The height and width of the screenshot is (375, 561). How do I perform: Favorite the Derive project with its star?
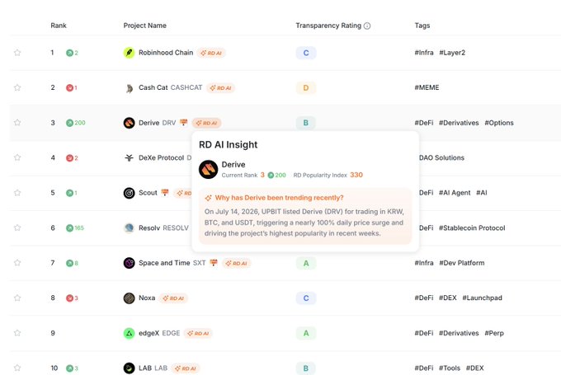click(x=17, y=123)
